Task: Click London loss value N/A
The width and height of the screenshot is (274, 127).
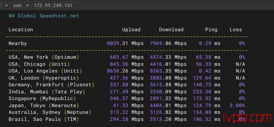Action: 241,78
